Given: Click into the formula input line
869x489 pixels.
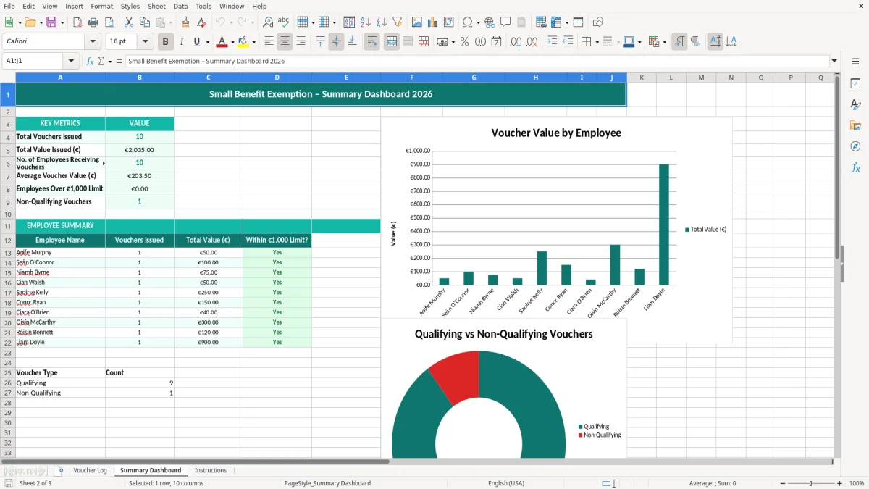Looking at the screenshot, I should click(x=477, y=62).
